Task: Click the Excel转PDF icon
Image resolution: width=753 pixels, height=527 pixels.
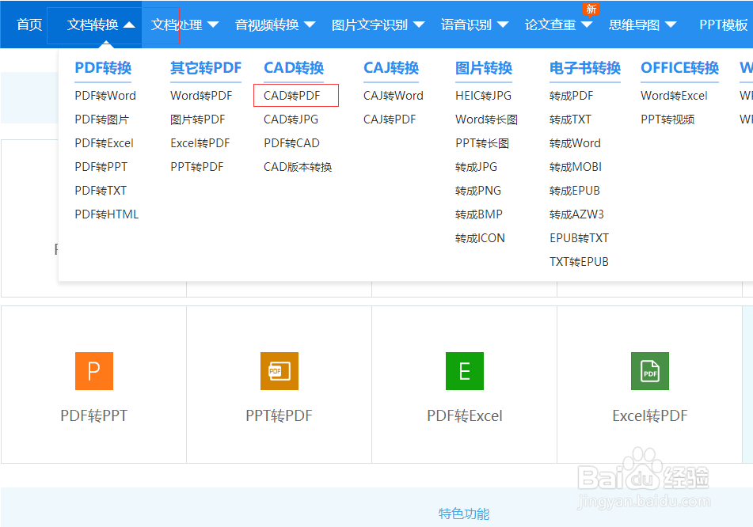Action: 649,370
